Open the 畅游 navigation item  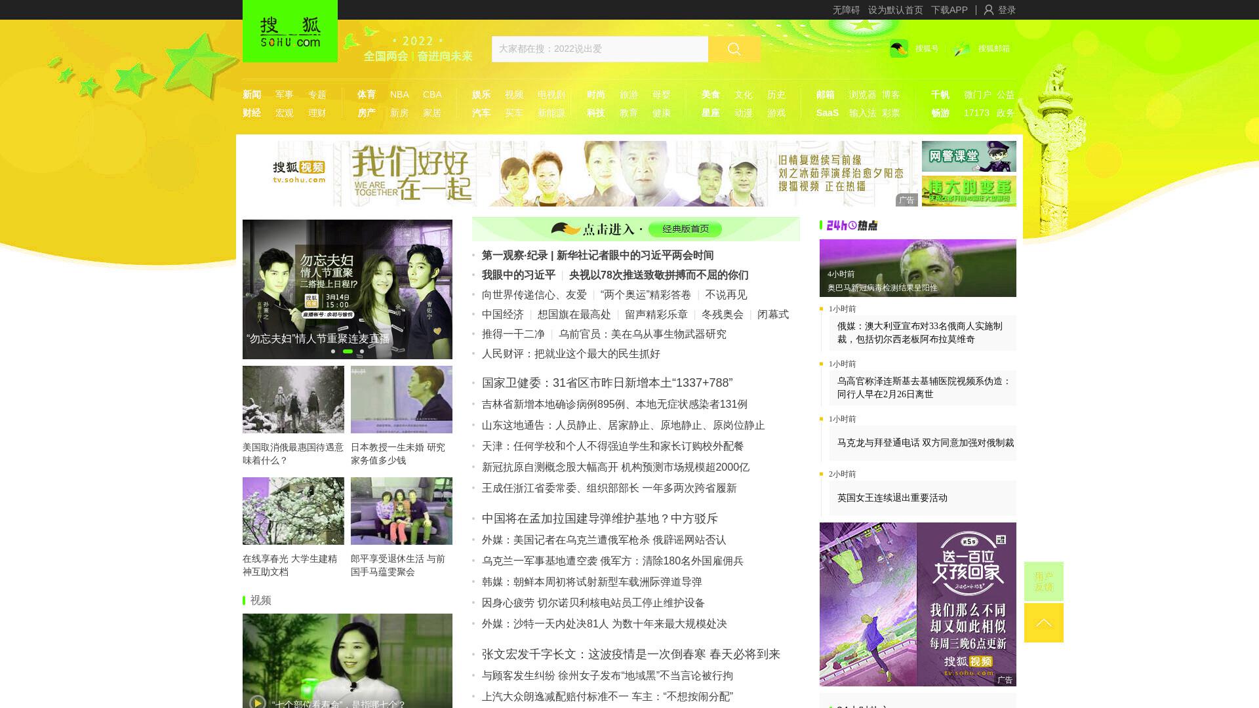940,113
